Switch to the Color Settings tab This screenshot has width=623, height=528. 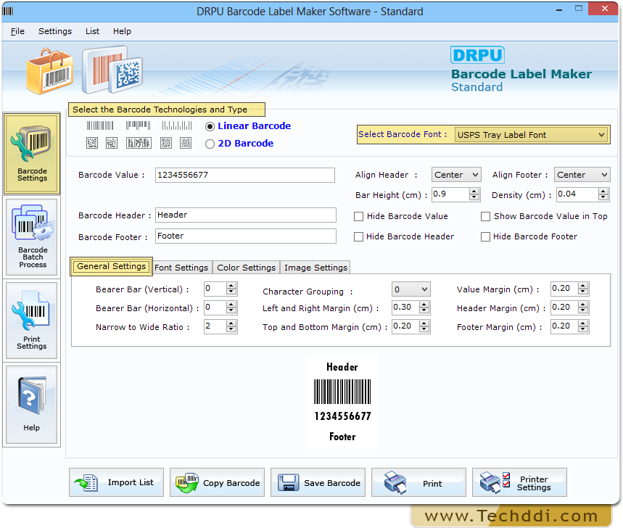pyautogui.click(x=247, y=268)
